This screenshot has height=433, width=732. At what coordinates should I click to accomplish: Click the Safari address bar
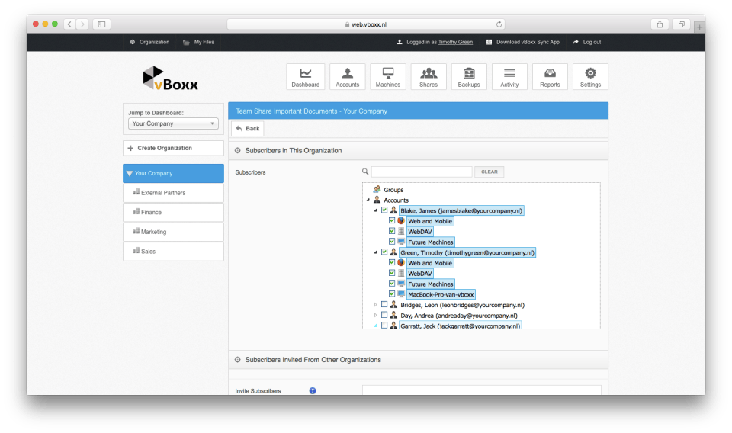(365, 24)
